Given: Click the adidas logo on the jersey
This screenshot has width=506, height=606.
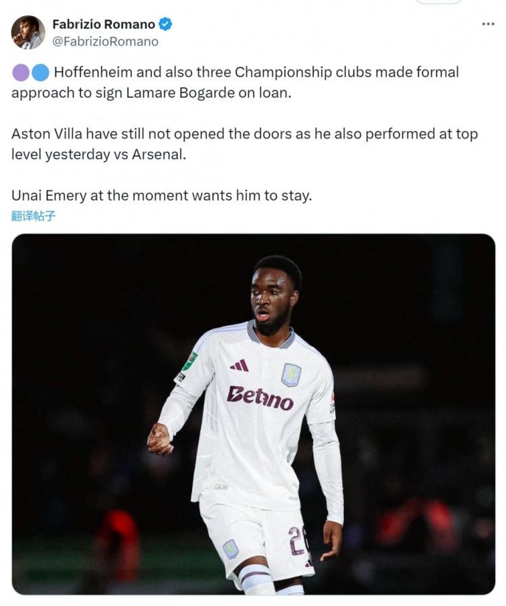Looking at the screenshot, I should 239,365.
